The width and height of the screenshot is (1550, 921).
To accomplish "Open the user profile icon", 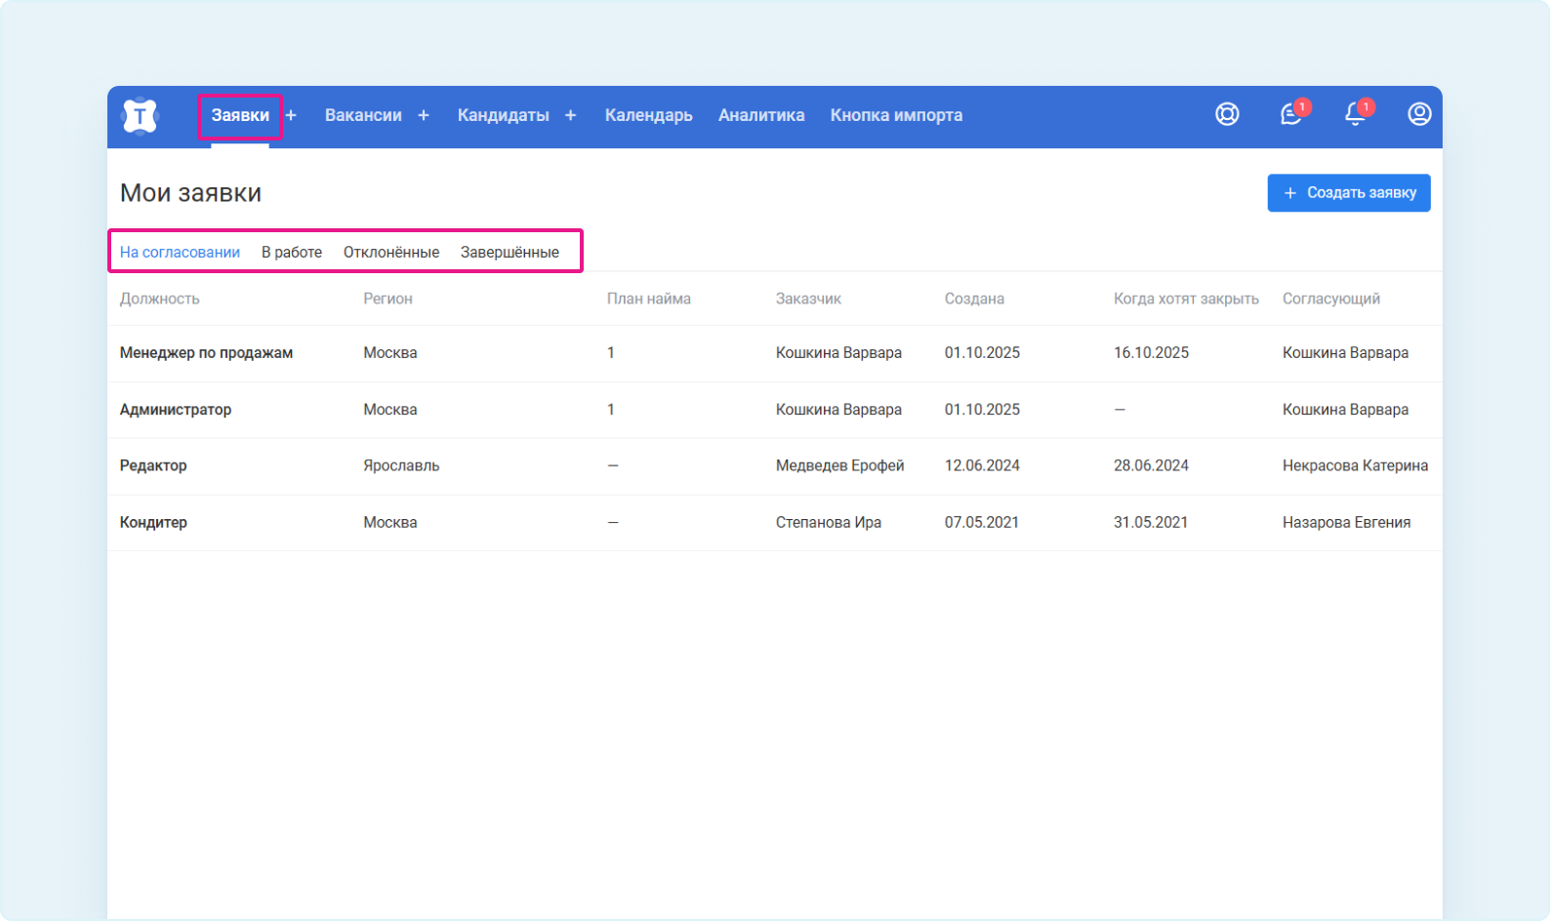I will point(1419,114).
